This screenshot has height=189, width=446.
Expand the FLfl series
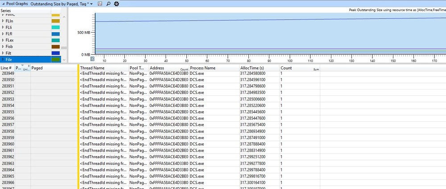point(3,34)
